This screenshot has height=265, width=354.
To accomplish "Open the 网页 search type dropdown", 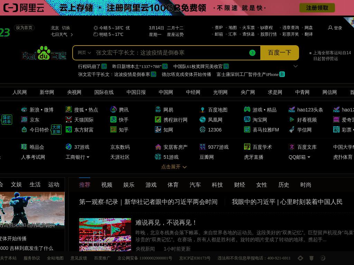I will pos(84,53).
